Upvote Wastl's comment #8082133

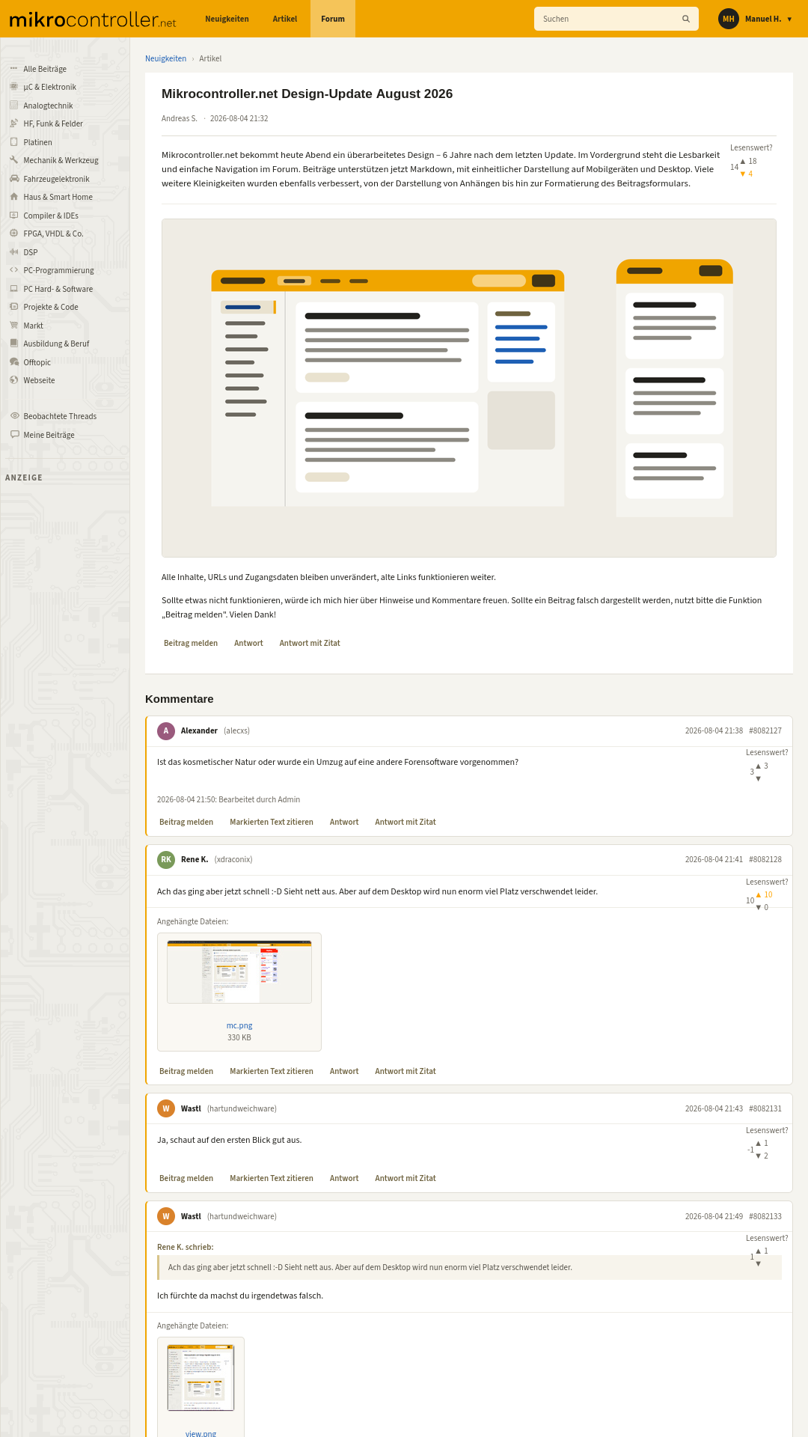tap(758, 1251)
